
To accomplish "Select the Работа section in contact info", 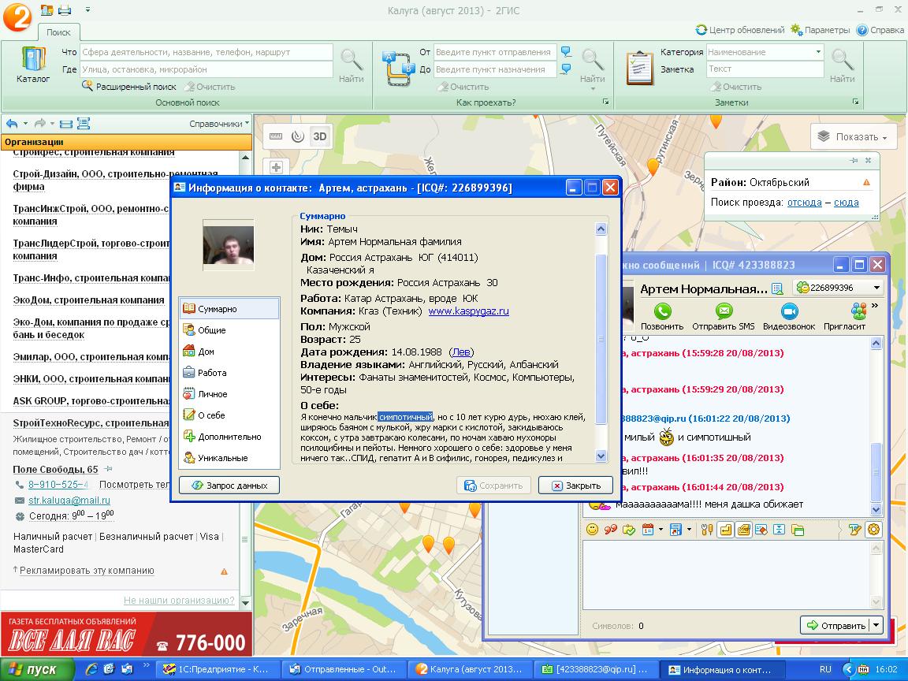I will point(229,373).
